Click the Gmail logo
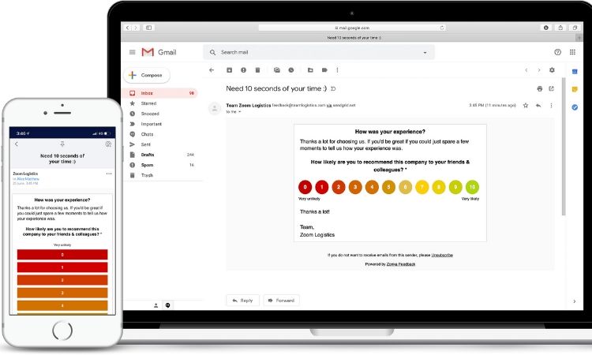Screen dimensions: 592x355 pos(159,52)
